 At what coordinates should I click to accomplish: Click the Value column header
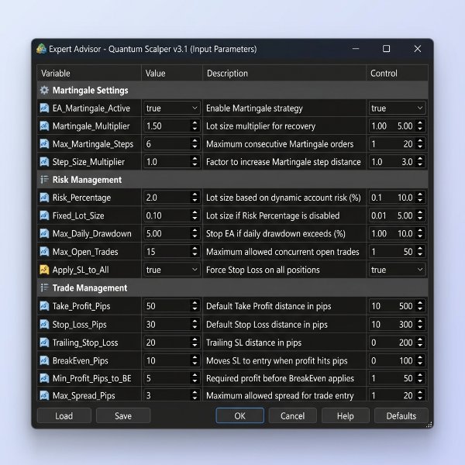point(172,74)
